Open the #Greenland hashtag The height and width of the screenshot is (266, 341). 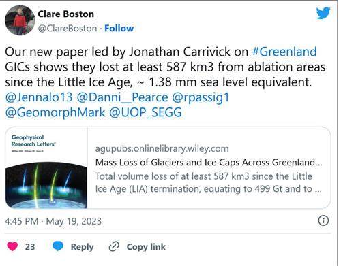click(x=284, y=52)
